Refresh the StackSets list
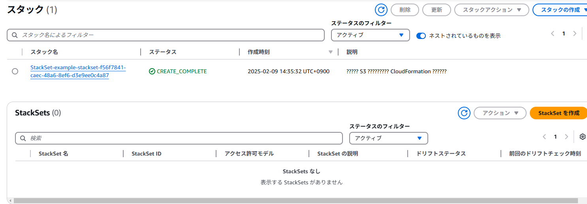Viewport: 587px width, 204px height. [x=464, y=113]
